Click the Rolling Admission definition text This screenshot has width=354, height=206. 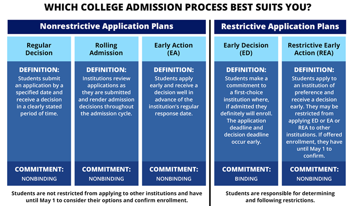coord(106,96)
